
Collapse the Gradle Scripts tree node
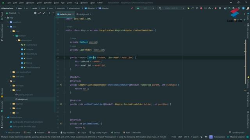[5, 117]
